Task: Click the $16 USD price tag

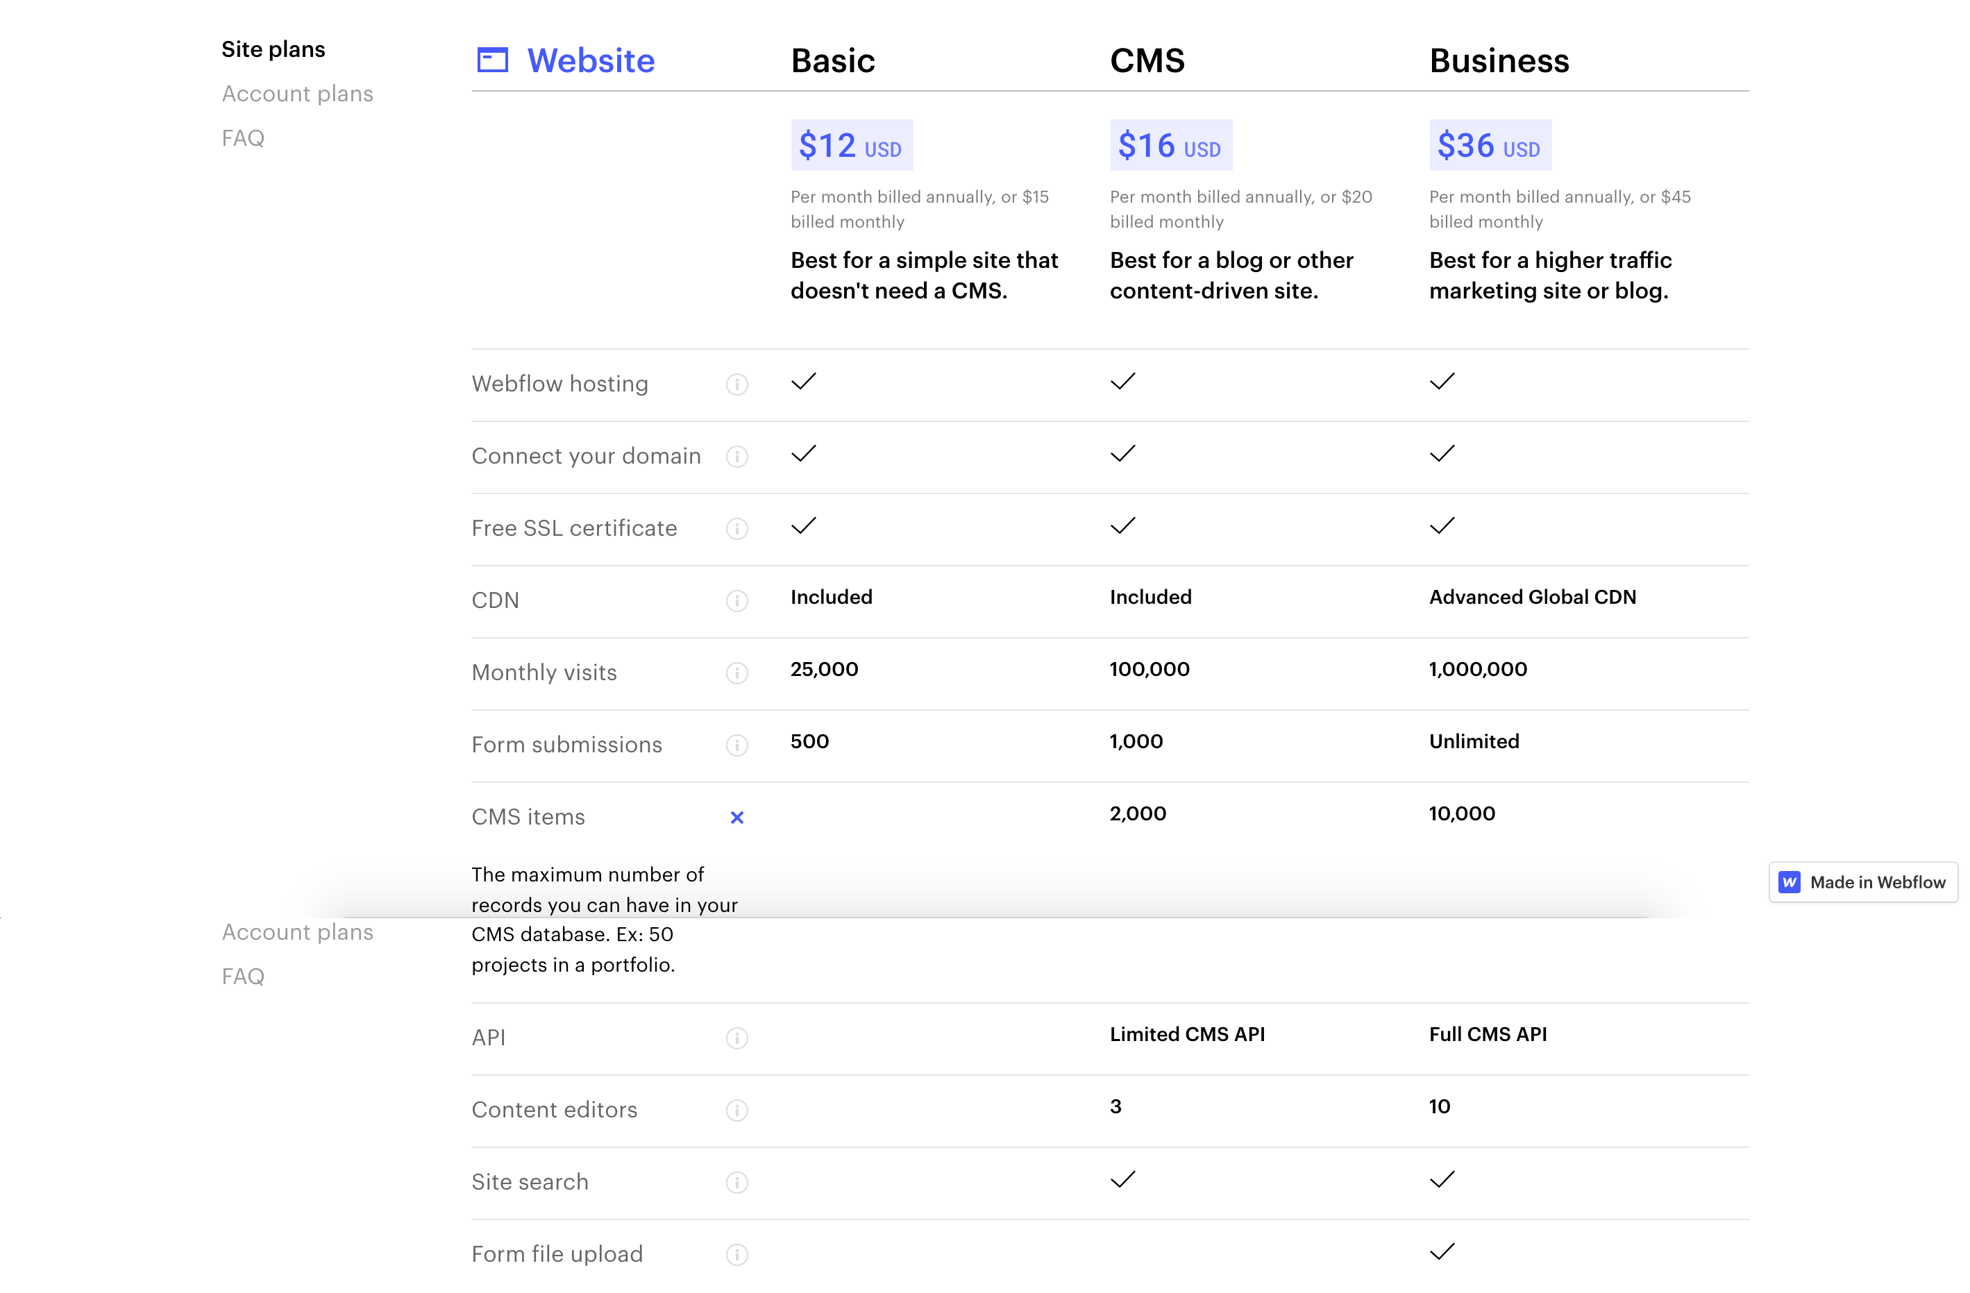Action: (1171, 145)
